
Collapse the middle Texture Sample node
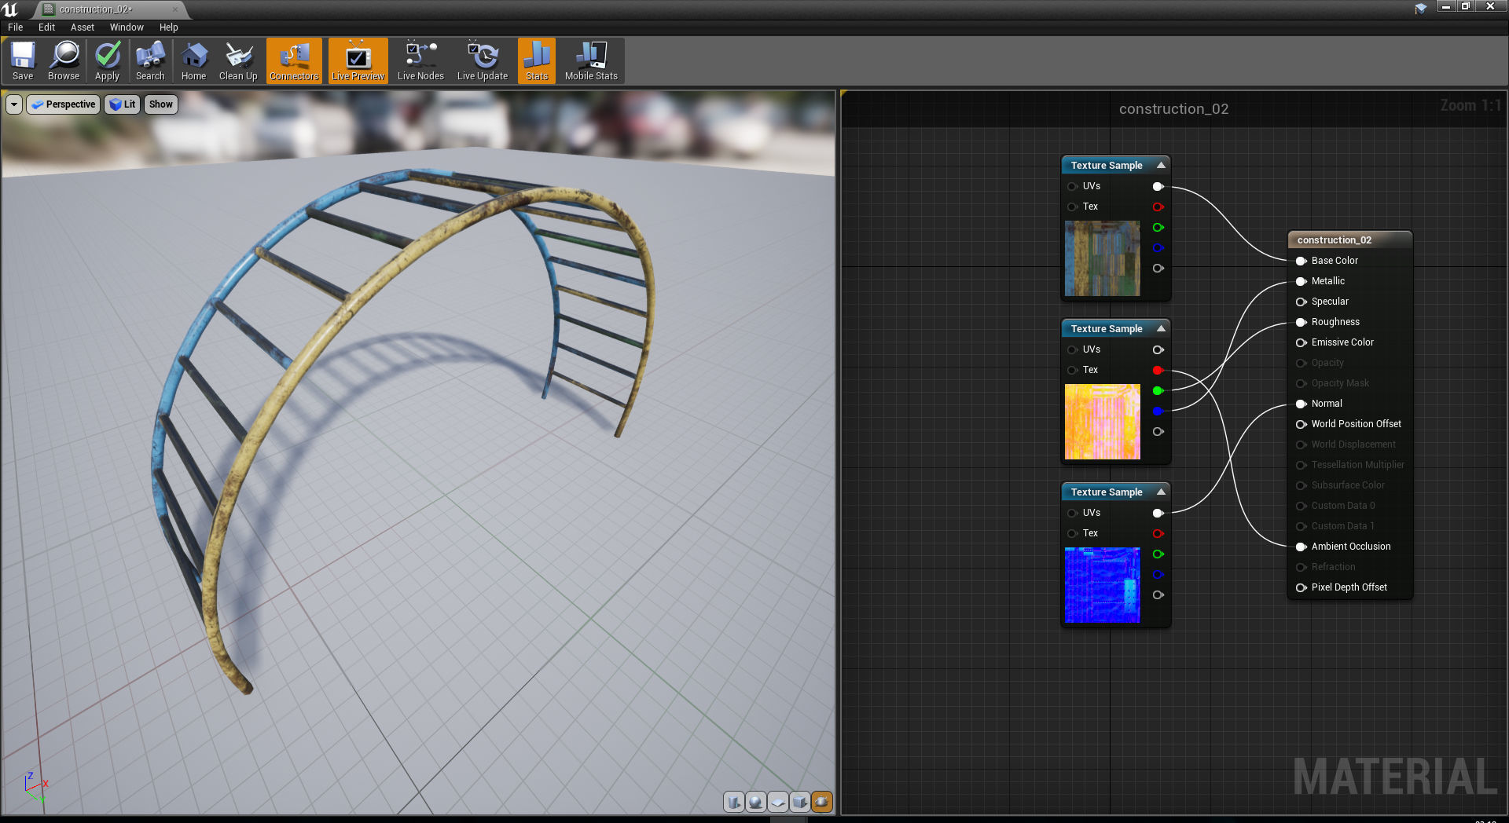pyautogui.click(x=1161, y=328)
